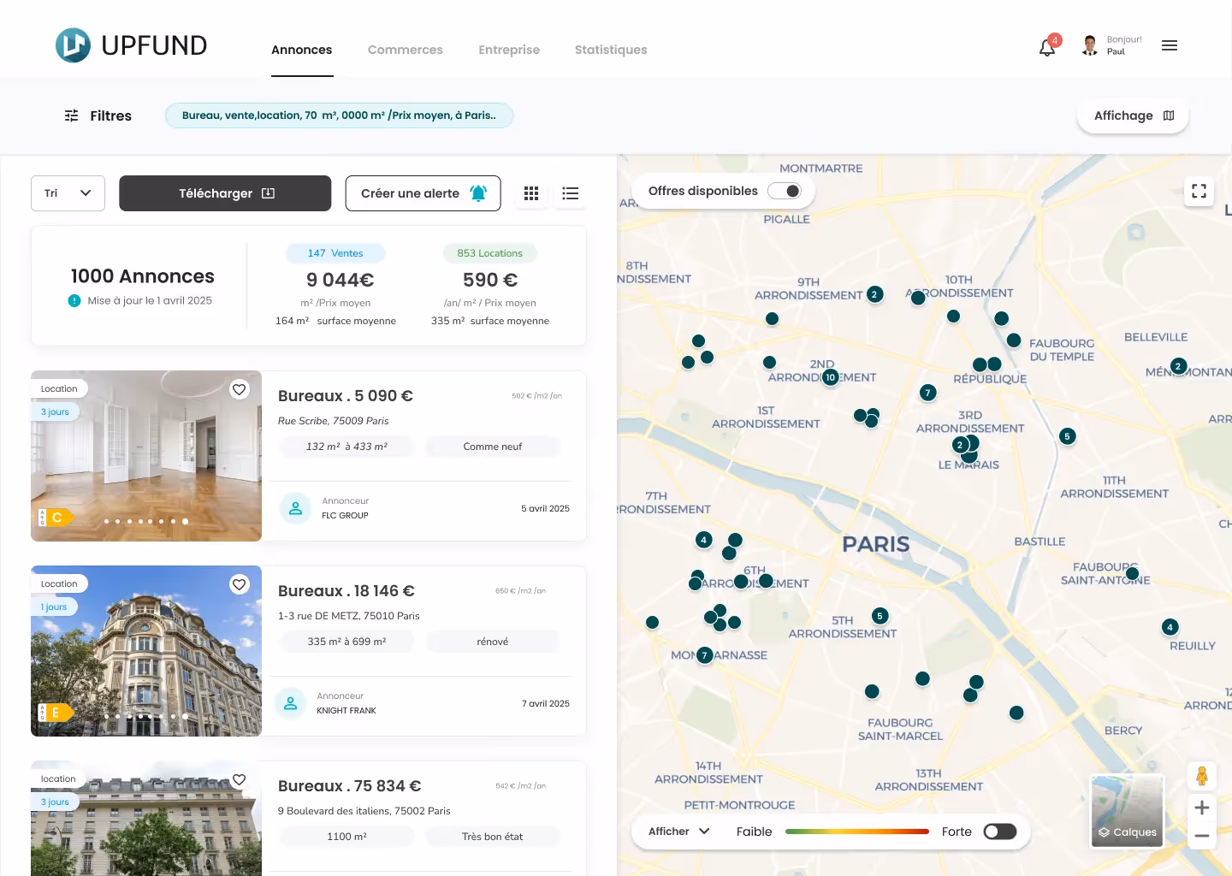Click the update info icon
The height and width of the screenshot is (876, 1232).
click(x=74, y=300)
